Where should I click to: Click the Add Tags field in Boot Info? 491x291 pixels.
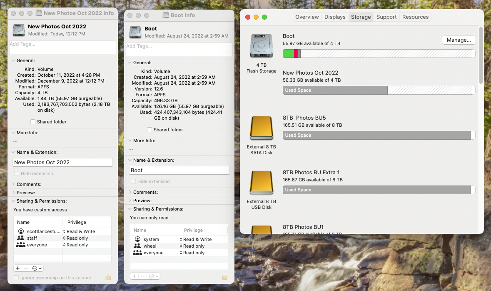point(179,49)
